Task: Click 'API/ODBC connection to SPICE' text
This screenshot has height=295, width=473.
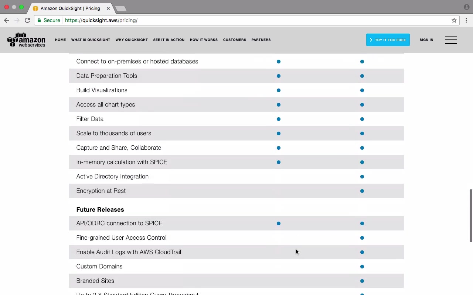Action: pyautogui.click(x=119, y=223)
